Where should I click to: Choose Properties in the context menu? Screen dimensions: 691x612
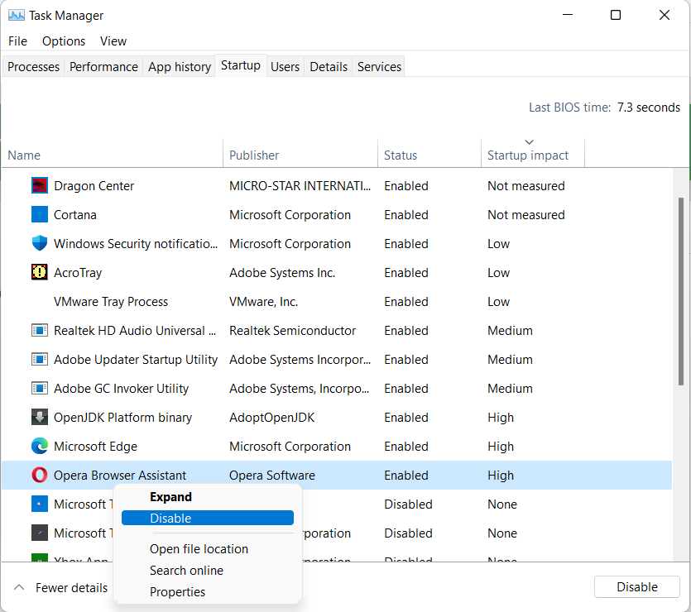pos(208,592)
